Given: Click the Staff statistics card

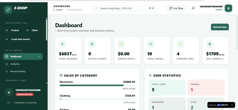Looking at the screenshot, I should pyautogui.click(x=206, y=104).
